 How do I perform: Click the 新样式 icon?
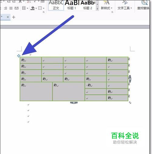coord(106,2)
